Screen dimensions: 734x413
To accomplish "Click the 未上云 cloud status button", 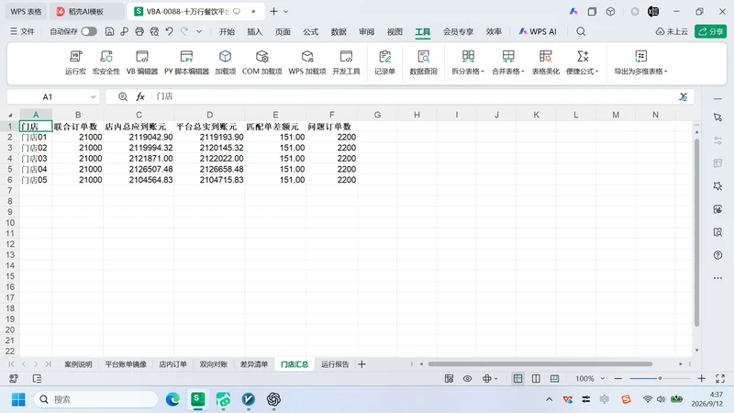I will (672, 31).
